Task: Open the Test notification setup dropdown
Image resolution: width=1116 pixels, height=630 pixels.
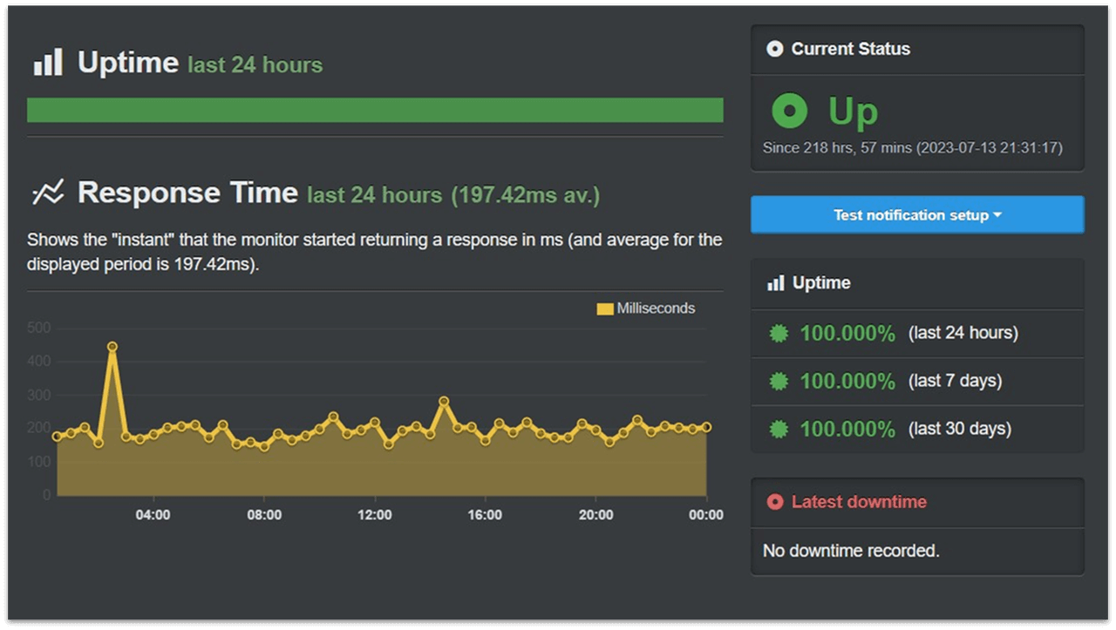Action: click(x=917, y=214)
